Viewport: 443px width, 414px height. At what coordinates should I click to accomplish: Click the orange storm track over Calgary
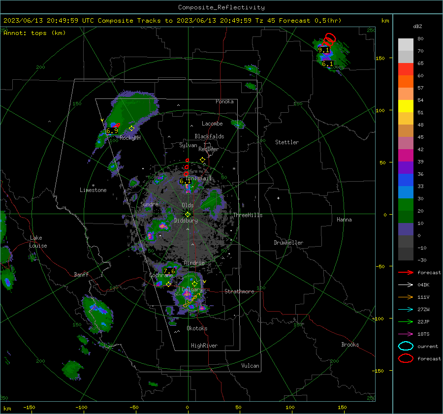point(192,300)
